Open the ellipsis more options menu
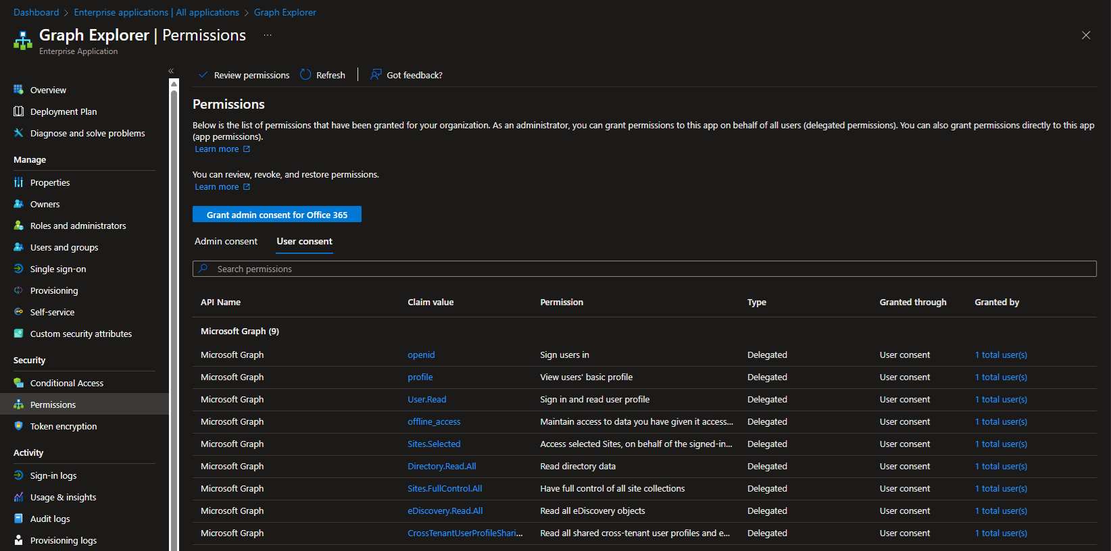Image resolution: width=1111 pixels, height=551 pixels. coord(268,35)
